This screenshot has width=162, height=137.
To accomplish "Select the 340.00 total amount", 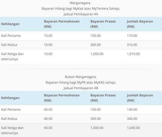I will point(132,119).
